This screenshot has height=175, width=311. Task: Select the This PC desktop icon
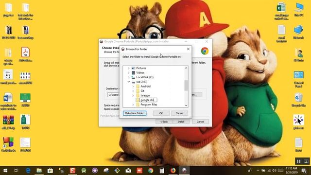299,10
